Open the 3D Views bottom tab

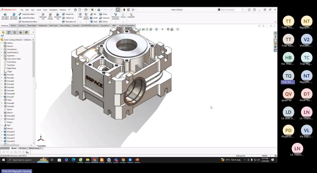pyautogui.click(x=23, y=148)
